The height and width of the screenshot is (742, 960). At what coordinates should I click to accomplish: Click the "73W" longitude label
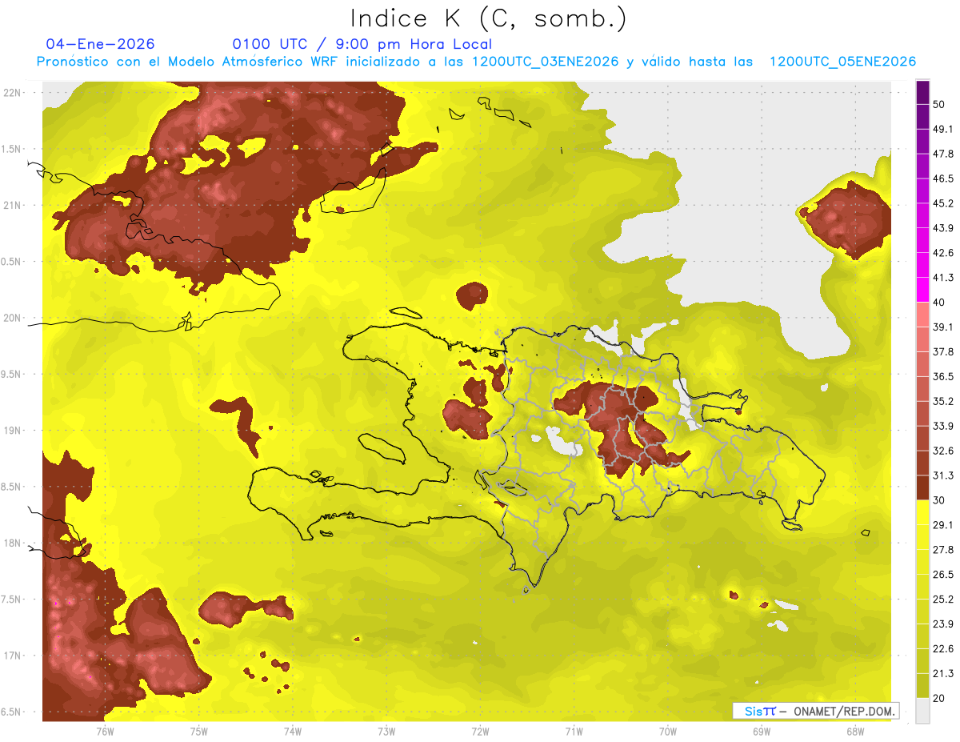386,732
